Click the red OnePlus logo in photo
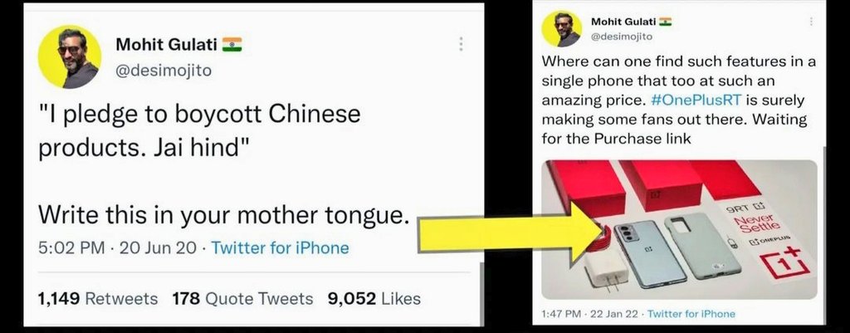Viewport: 850px width, 333px height. point(788,263)
